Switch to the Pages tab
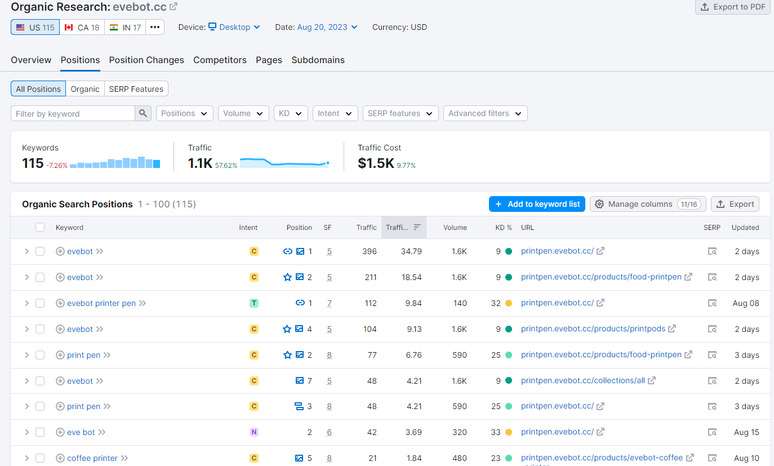Screen dimensions: 774x466 pos(269,60)
